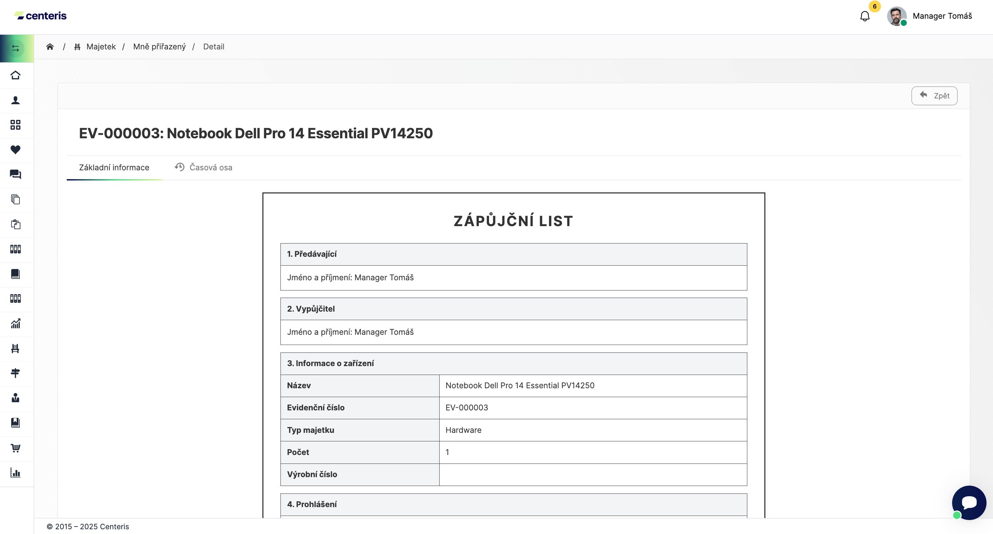Viewport: 993px width, 534px height.
Task: Click the Název label cell
Action: (360, 386)
